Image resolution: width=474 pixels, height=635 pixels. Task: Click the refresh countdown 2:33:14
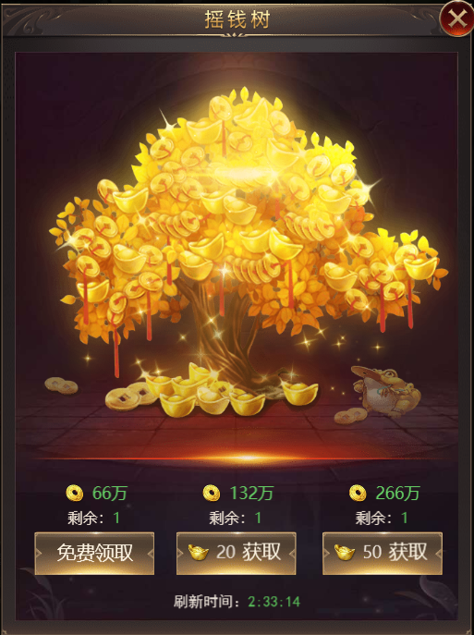[274, 602]
